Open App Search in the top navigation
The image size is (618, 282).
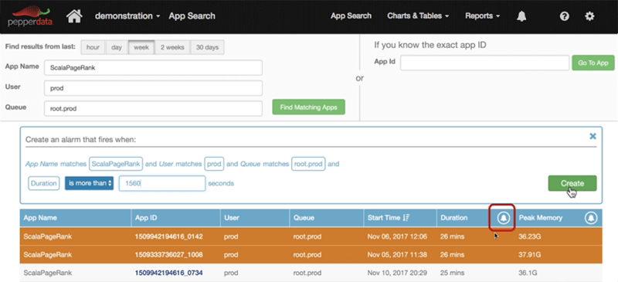pos(351,16)
